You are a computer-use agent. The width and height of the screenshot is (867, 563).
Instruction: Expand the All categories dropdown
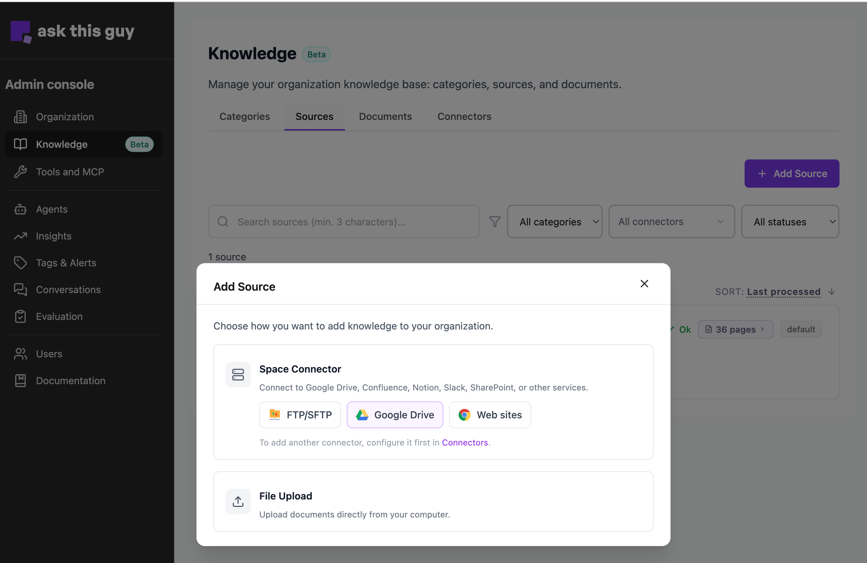[554, 222]
